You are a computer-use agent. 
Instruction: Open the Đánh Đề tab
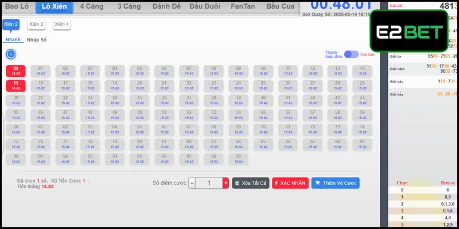(166, 6)
